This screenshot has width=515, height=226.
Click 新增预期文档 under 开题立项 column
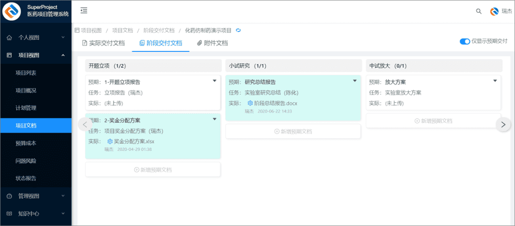tap(153, 170)
